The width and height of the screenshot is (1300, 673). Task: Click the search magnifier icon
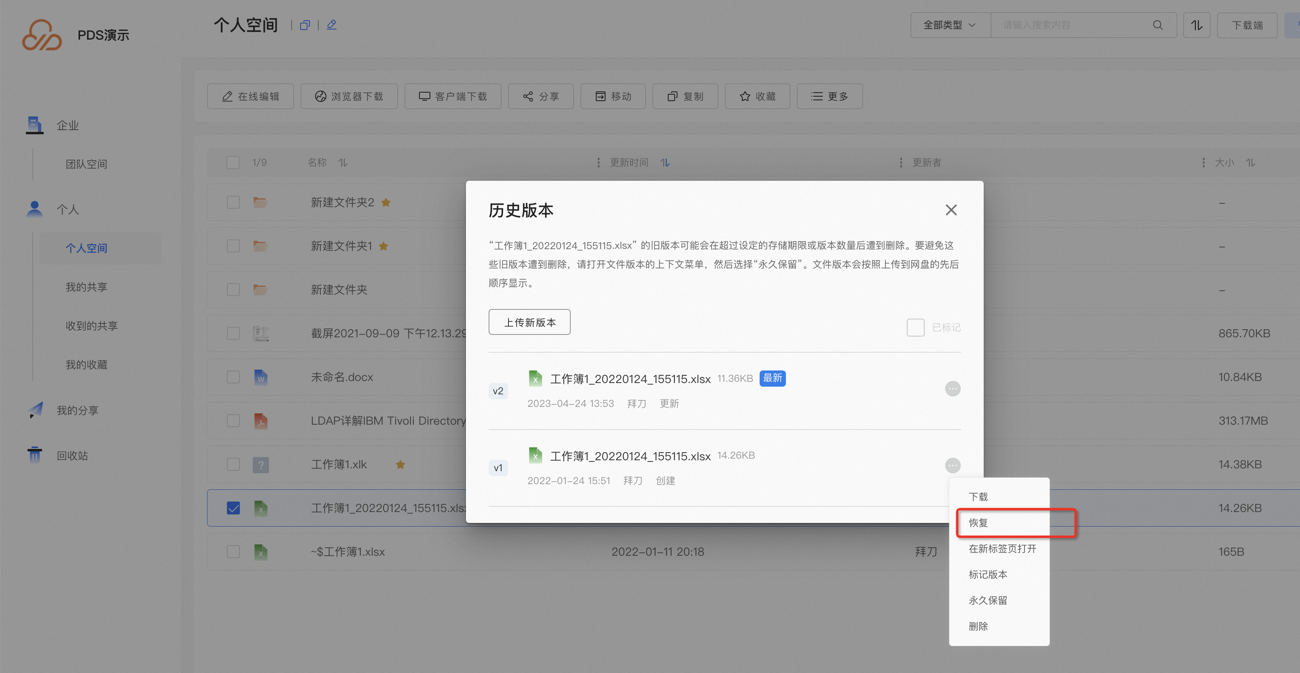1158,25
